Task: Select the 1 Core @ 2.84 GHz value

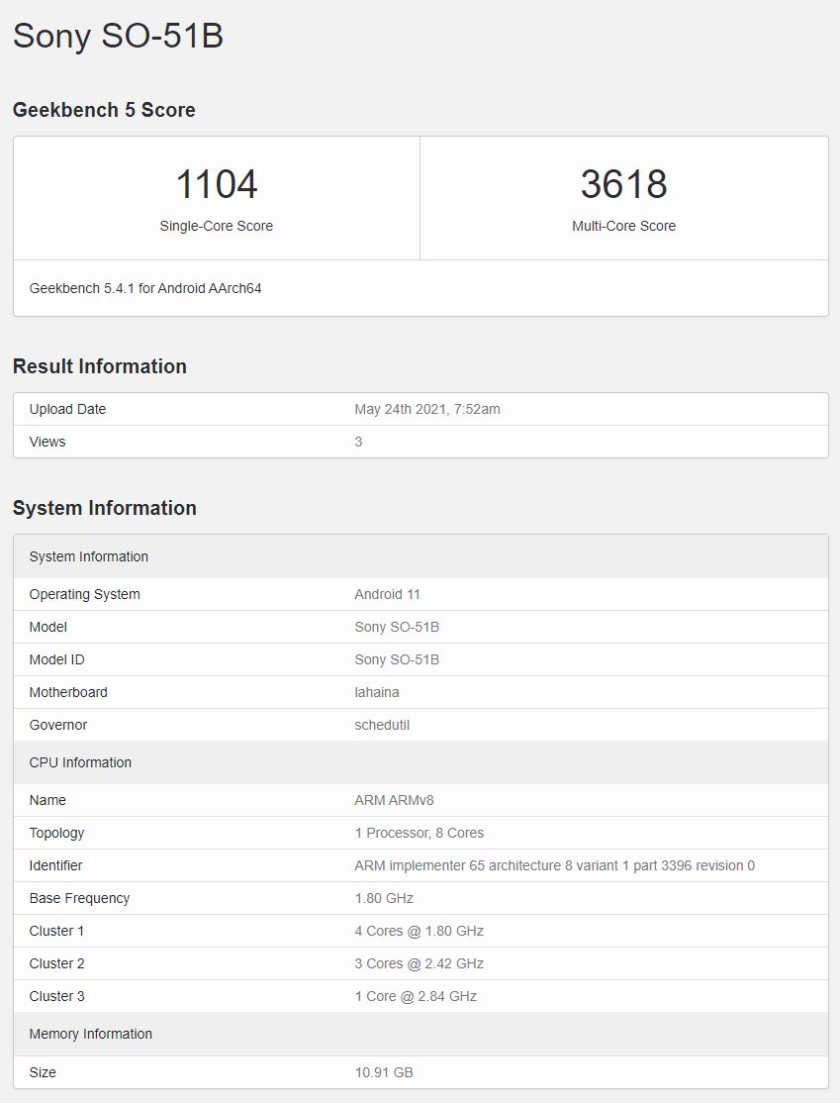Action: (x=416, y=997)
